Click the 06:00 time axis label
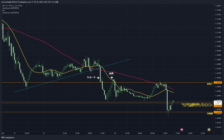 point(140,133)
